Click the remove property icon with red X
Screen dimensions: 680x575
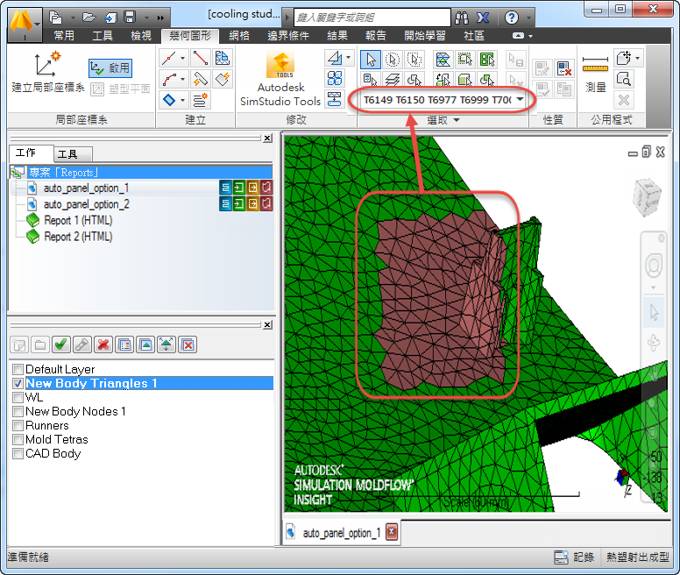point(563,68)
